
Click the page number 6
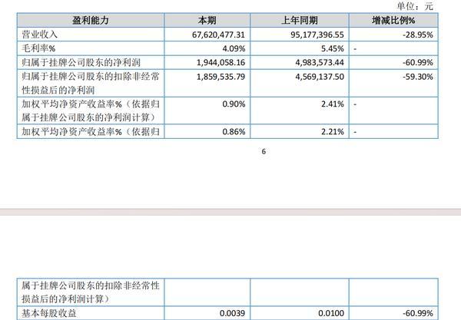(264, 152)
